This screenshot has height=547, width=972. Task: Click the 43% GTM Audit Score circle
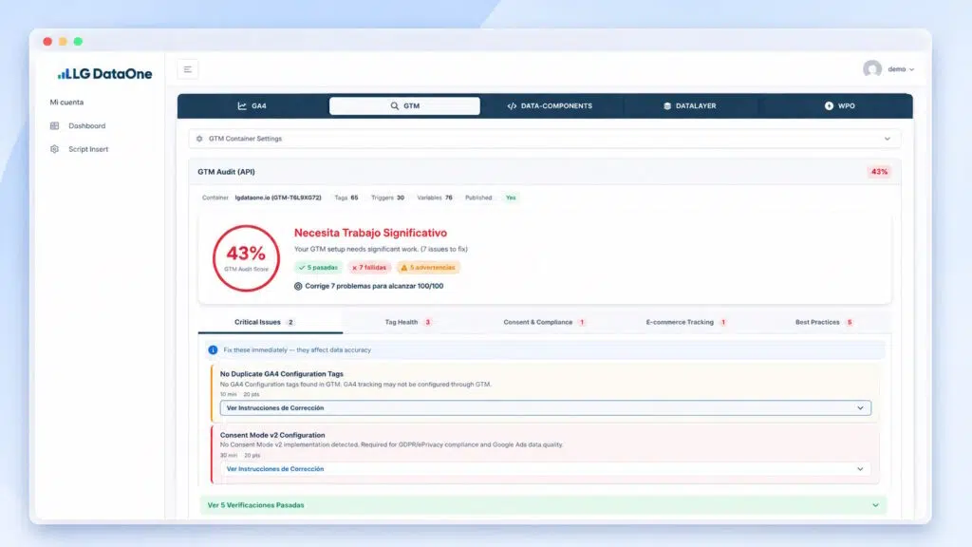click(246, 258)
